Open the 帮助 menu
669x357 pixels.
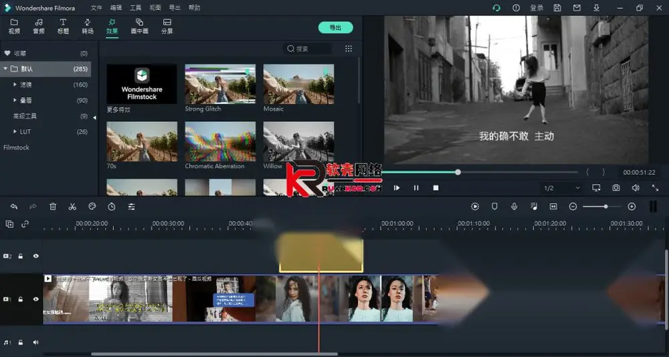coord(194,7)
